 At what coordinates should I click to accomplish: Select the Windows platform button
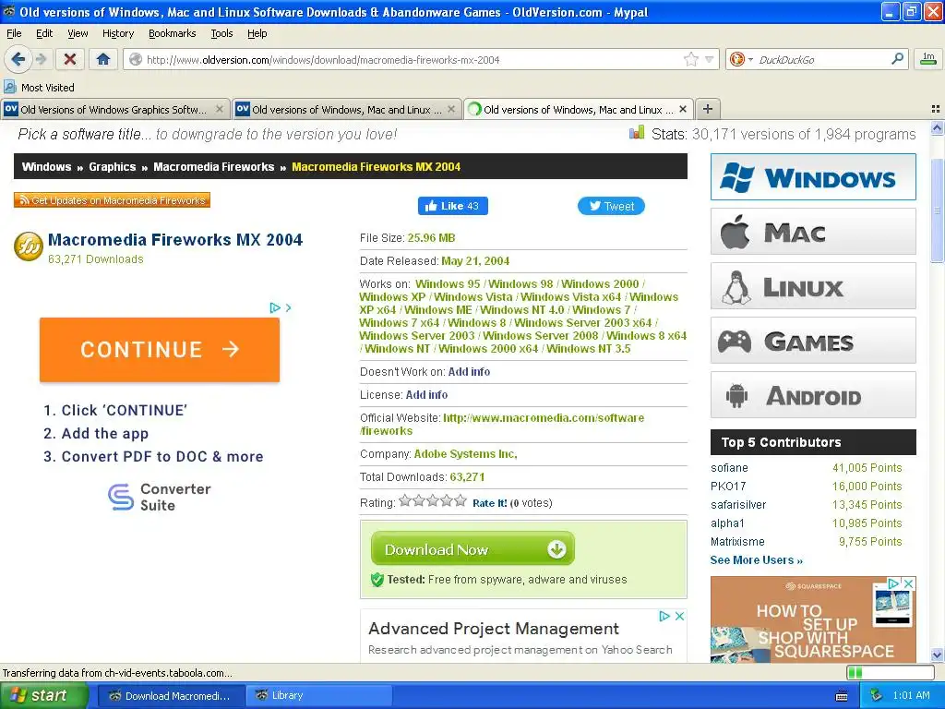pos(813,176)
